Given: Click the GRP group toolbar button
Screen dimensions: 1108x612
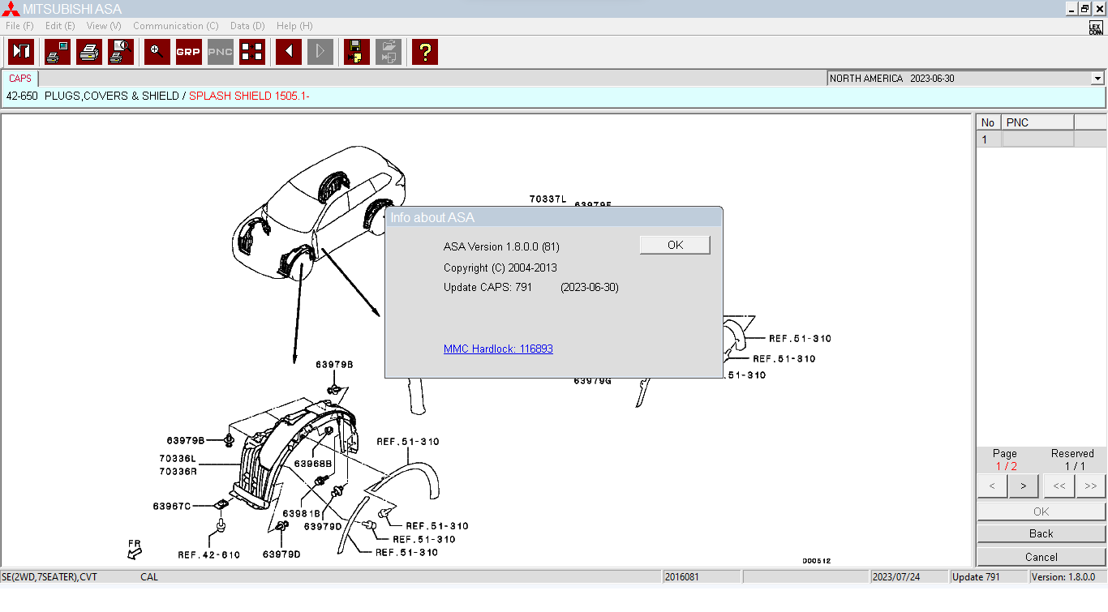Looking at the screenshot, I should click(x=189, y=52).
